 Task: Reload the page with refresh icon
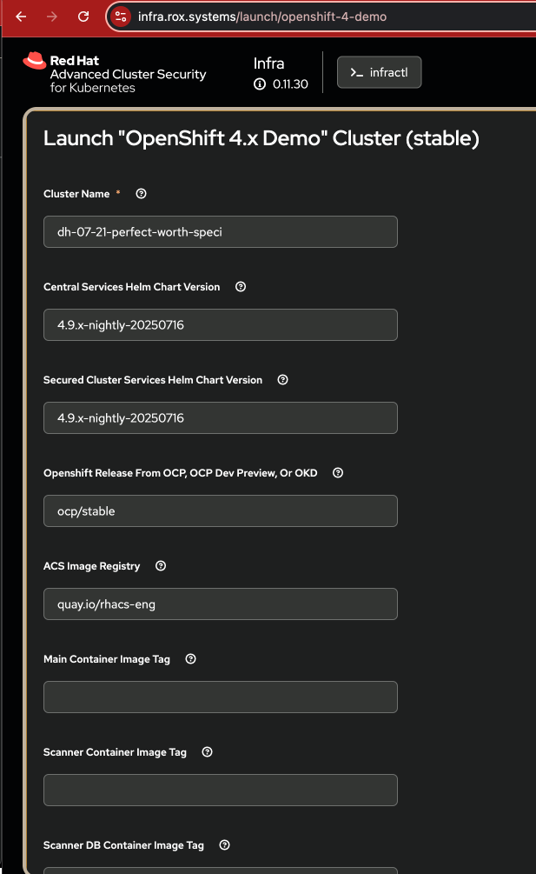pyautogui.click(x=83, y=17)
